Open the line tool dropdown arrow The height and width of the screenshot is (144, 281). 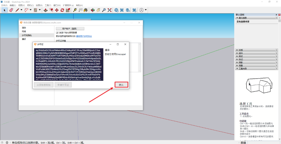point(21,10)
